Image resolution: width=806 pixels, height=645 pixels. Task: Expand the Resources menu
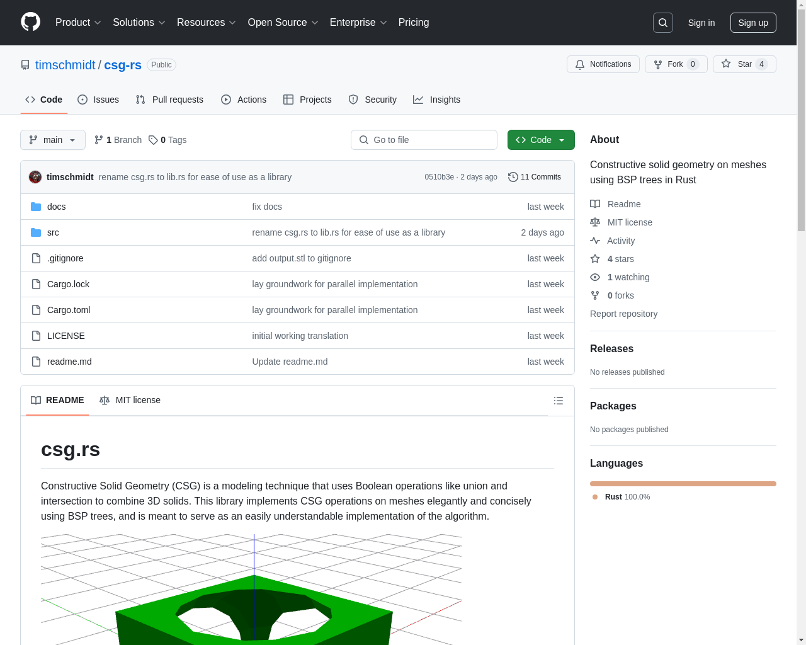[x=206, y=23]
